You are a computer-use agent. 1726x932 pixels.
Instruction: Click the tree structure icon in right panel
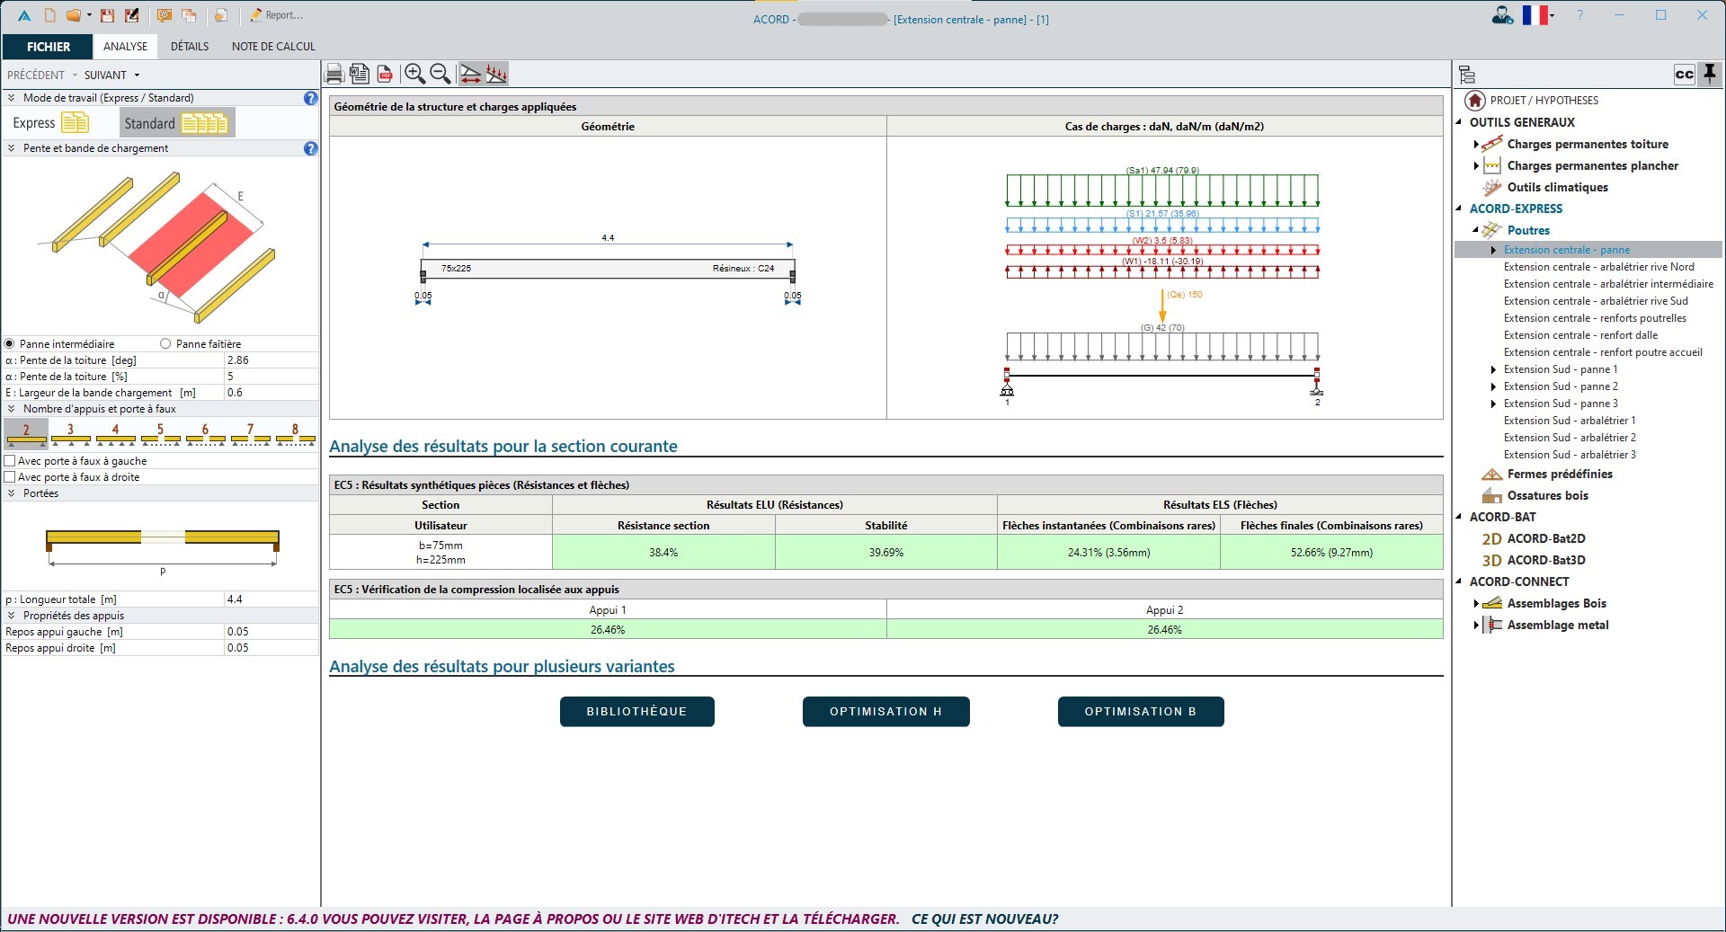1468,75
